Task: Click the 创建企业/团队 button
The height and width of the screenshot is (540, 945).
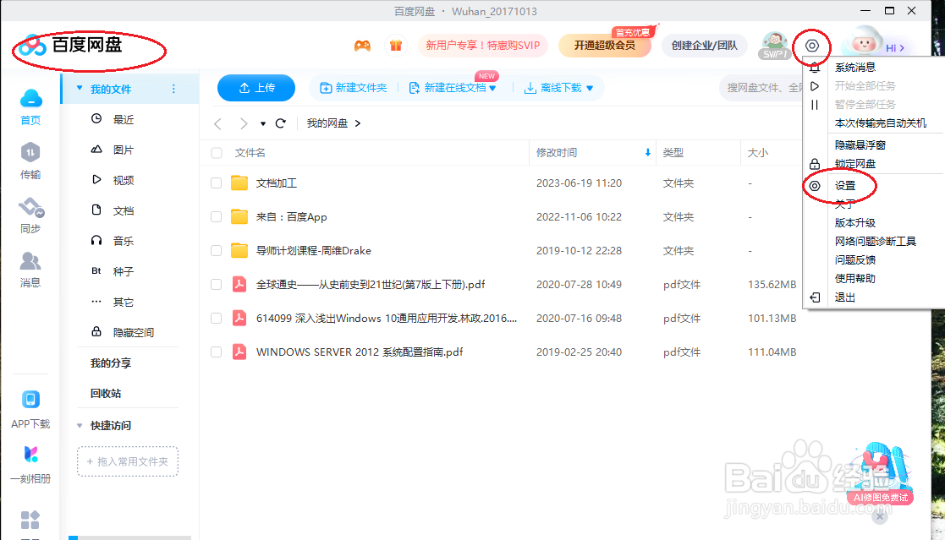Action: pos(704,46)
